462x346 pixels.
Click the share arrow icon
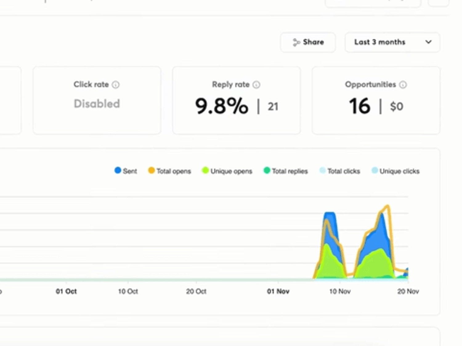(296, 42)
